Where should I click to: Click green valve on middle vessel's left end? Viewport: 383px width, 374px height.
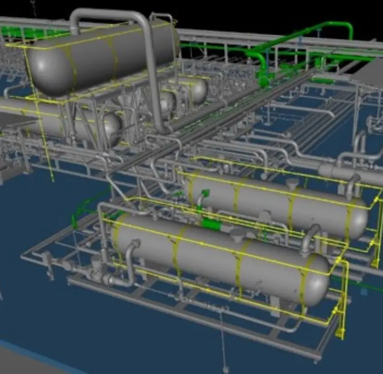click(203, 196)
